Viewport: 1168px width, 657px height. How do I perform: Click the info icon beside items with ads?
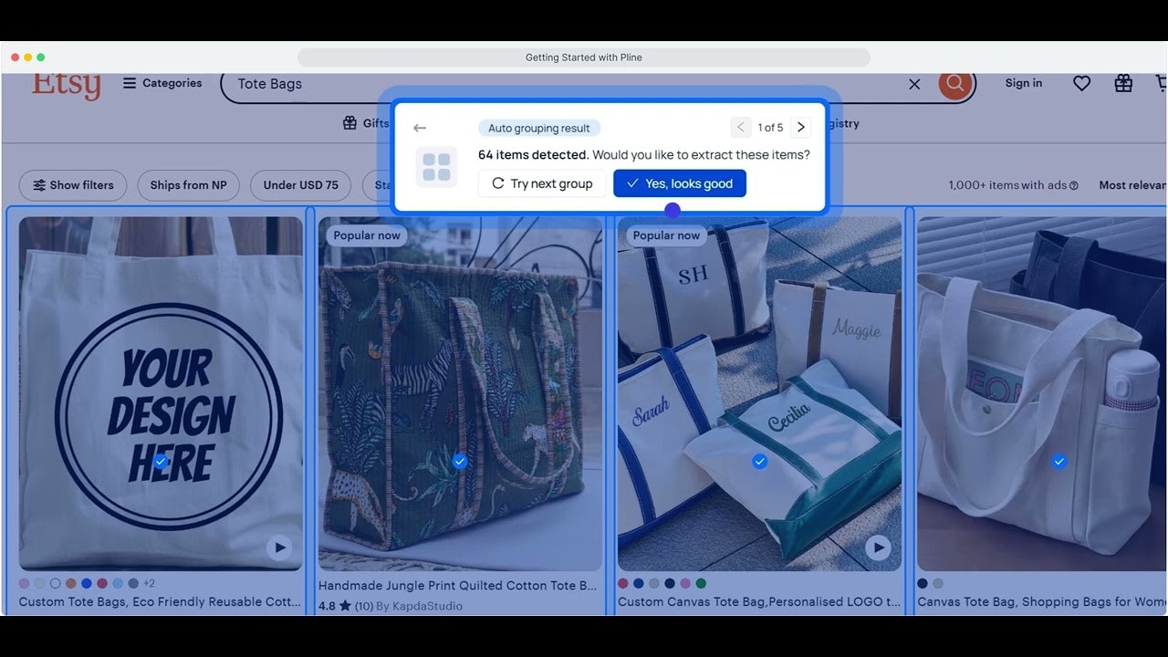coord(1074,185)
